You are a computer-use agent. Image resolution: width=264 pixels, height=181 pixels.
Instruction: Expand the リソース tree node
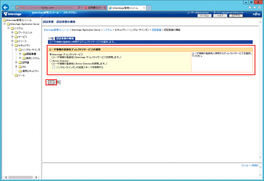click(x=12, y=41)
